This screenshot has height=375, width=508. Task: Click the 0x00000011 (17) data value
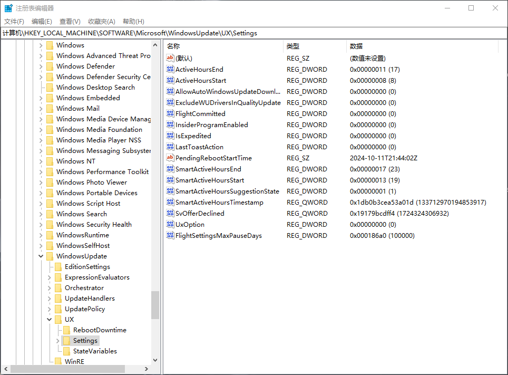coord(375,70)
